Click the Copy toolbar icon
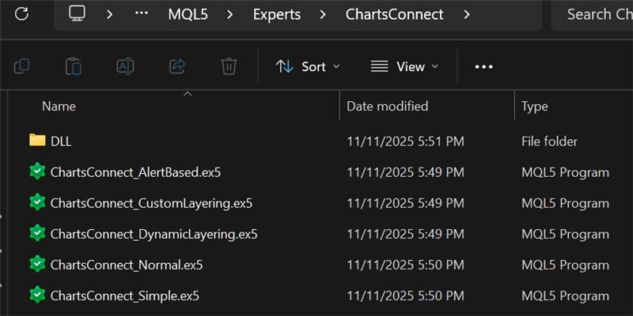This screenshot has height=316, width=633. point(22,66)
